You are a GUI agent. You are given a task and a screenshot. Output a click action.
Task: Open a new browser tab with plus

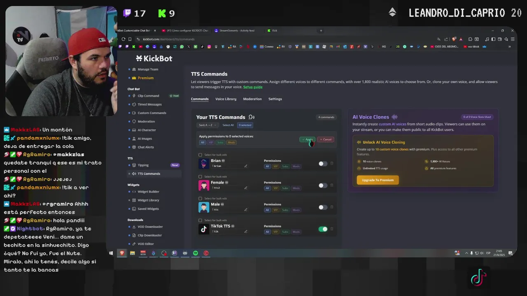click(x=321, y=30)
